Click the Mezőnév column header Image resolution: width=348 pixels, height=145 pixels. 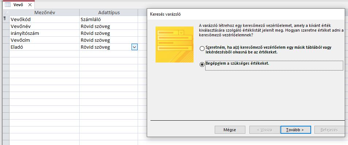(45, 13)
